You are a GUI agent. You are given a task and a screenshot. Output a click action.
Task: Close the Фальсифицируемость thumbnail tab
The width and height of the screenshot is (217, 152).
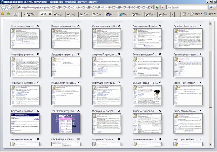pos(38,54)
